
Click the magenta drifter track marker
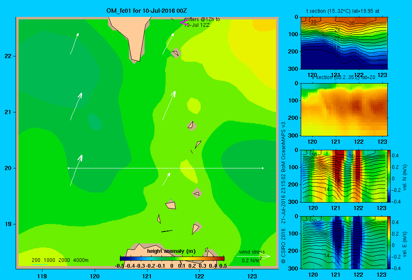[183, 23]
